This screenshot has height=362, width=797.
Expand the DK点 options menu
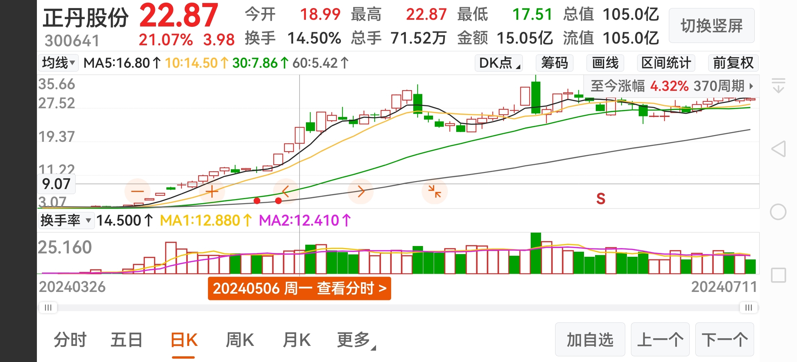(498, 63)
